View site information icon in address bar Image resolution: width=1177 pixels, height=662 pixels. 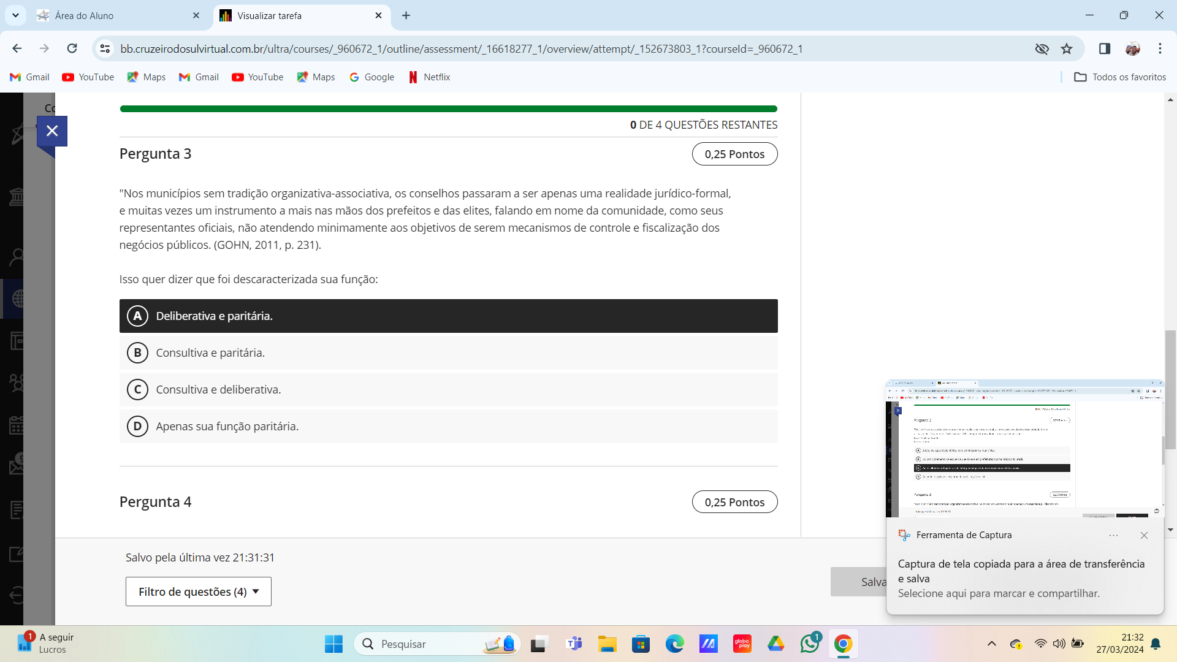click(x=105, y=48)
